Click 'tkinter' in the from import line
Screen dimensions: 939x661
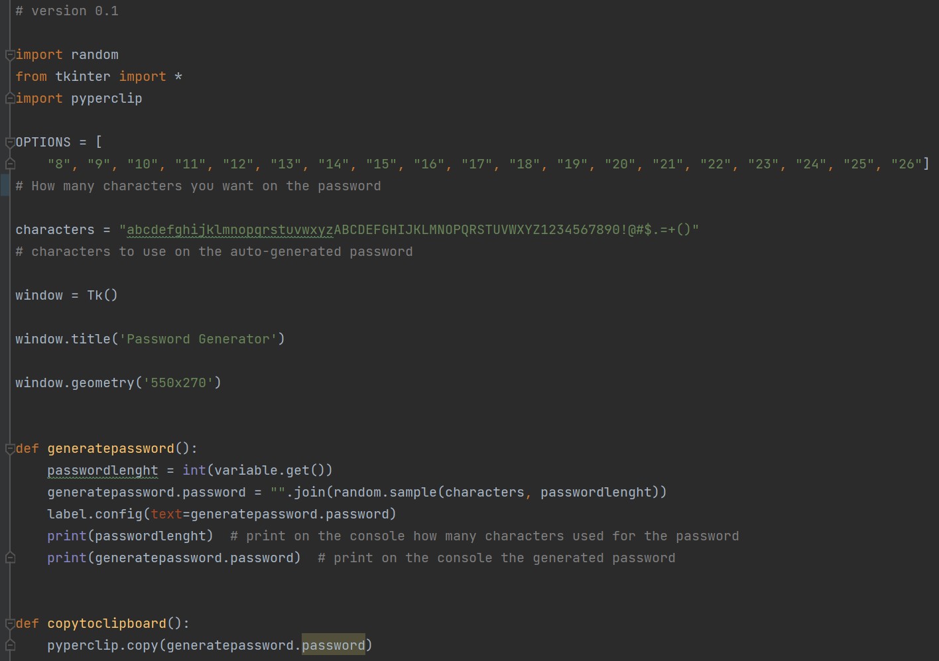83,77
